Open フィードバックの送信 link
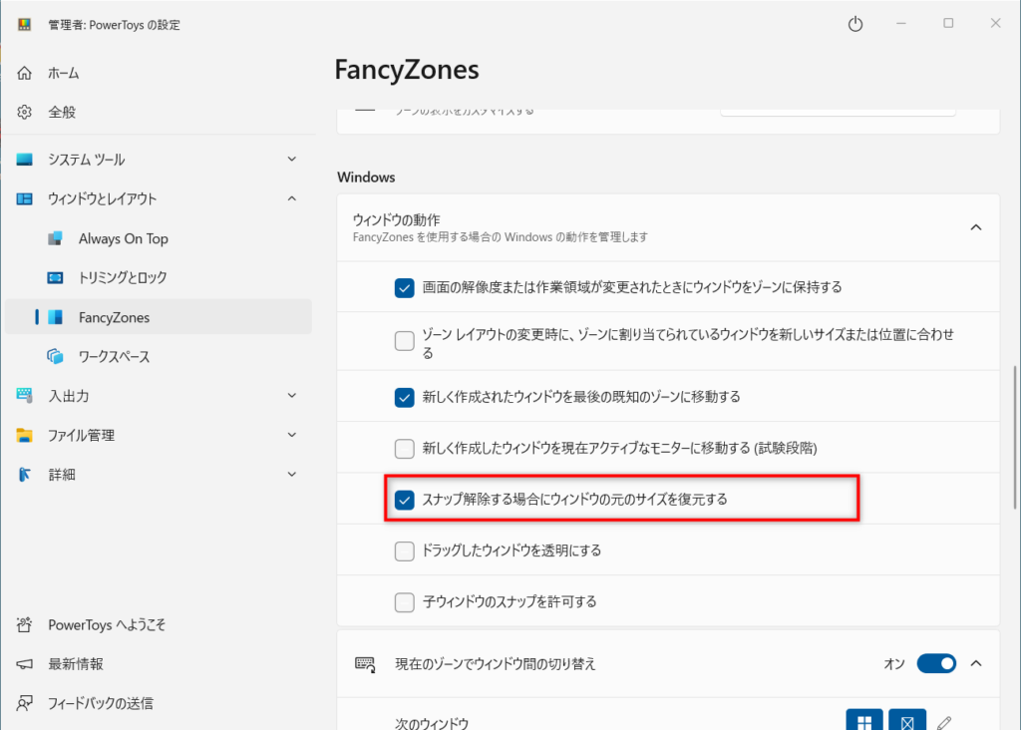 100,703
